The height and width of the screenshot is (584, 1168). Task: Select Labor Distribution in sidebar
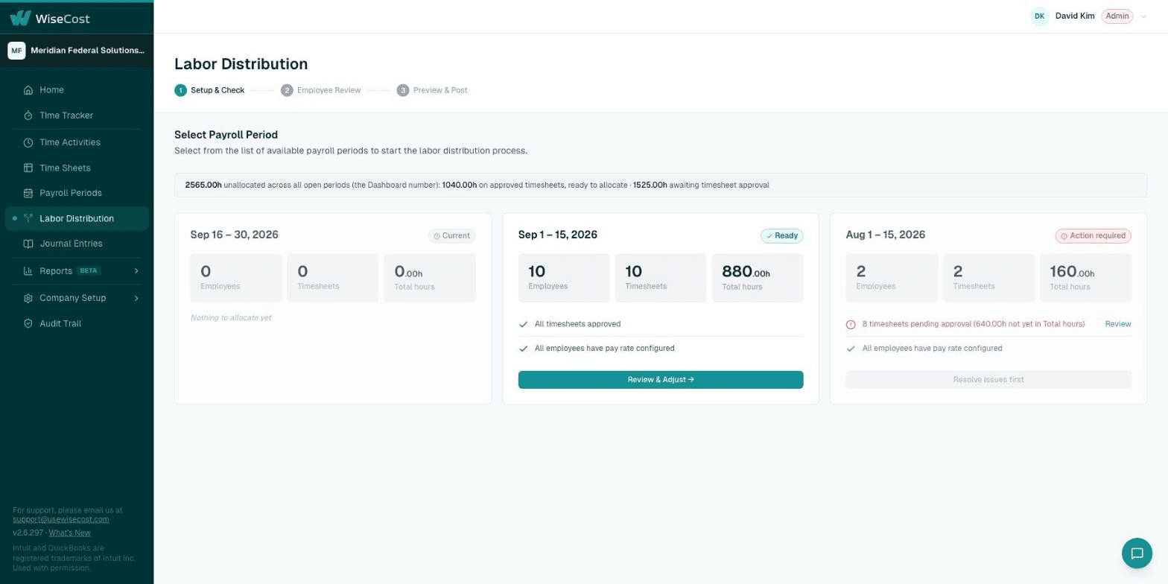77,218
